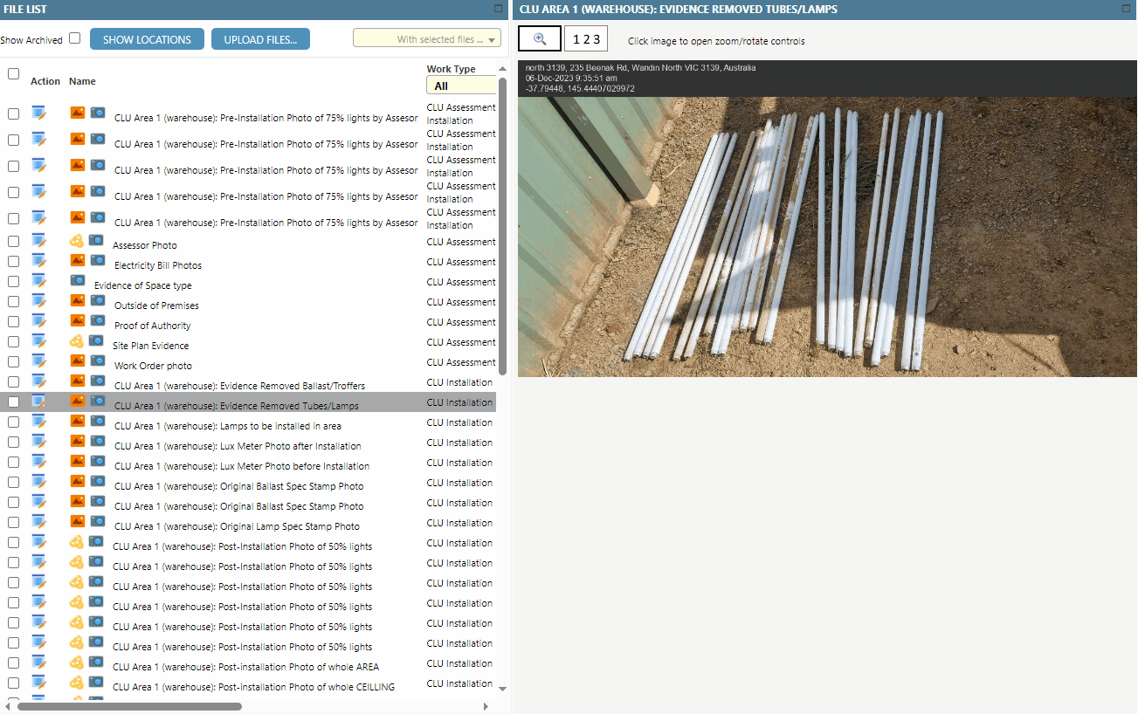Click yellow icon beside Site Plan Evidence
The width and height of the screenshot is (1138, 714).
pyautogui.click(x=77, y=340)
